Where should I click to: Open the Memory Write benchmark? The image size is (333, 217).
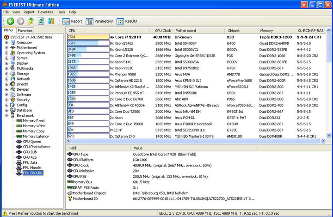tap(34, 126)
